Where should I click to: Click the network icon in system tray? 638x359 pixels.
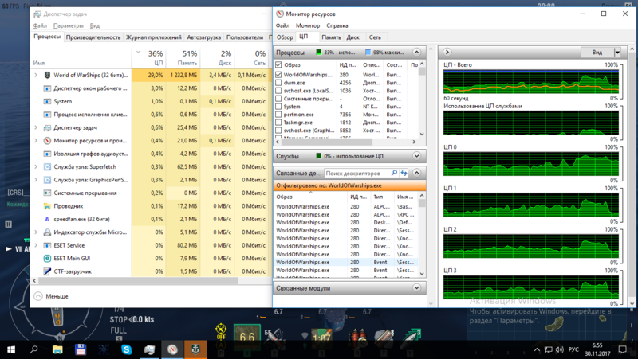click(x=549, y=349)
